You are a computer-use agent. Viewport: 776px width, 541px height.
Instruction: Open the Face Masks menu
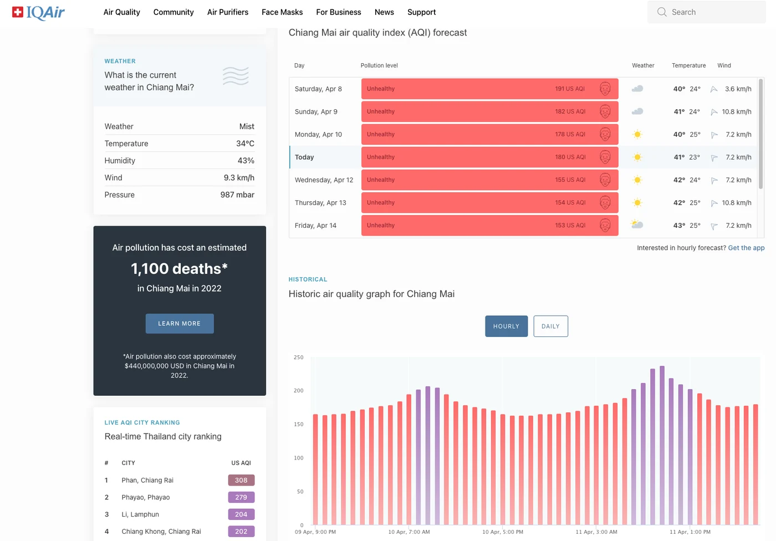tap(282, 12)
